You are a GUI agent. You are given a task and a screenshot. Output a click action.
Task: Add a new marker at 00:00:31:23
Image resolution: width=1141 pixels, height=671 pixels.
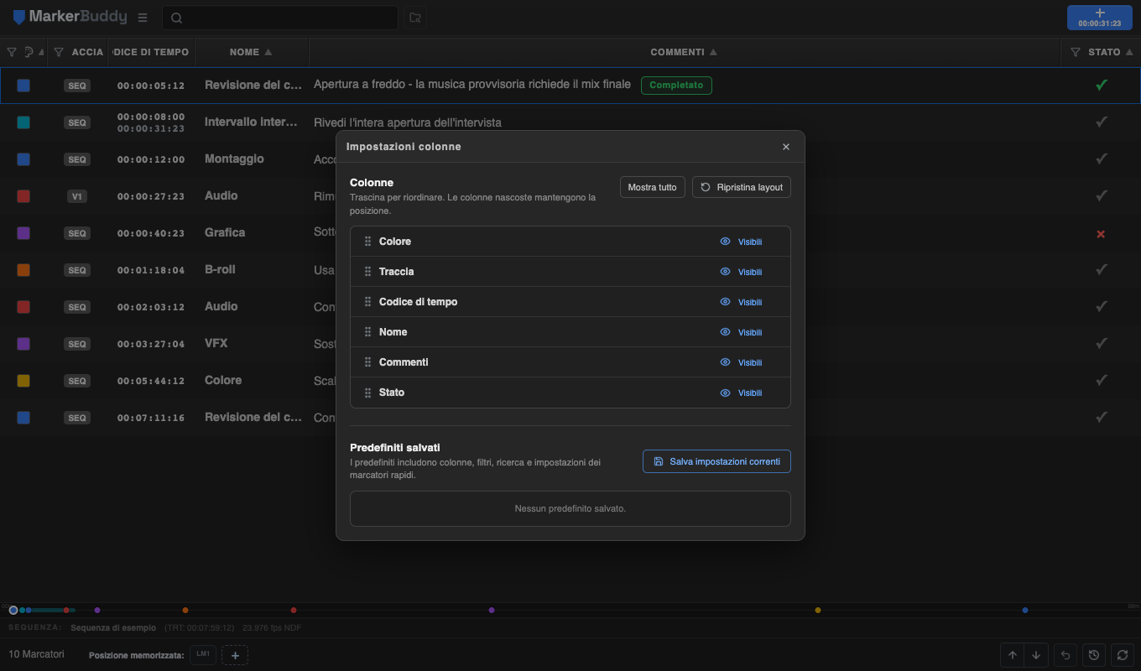(x=1100, y=18)
